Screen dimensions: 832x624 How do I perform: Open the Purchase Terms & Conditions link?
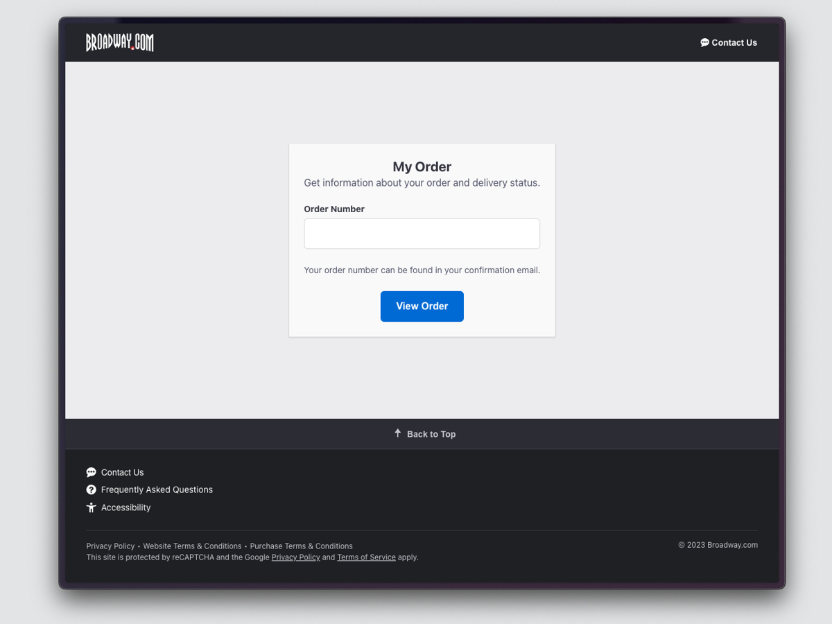(x=301, y=546)
